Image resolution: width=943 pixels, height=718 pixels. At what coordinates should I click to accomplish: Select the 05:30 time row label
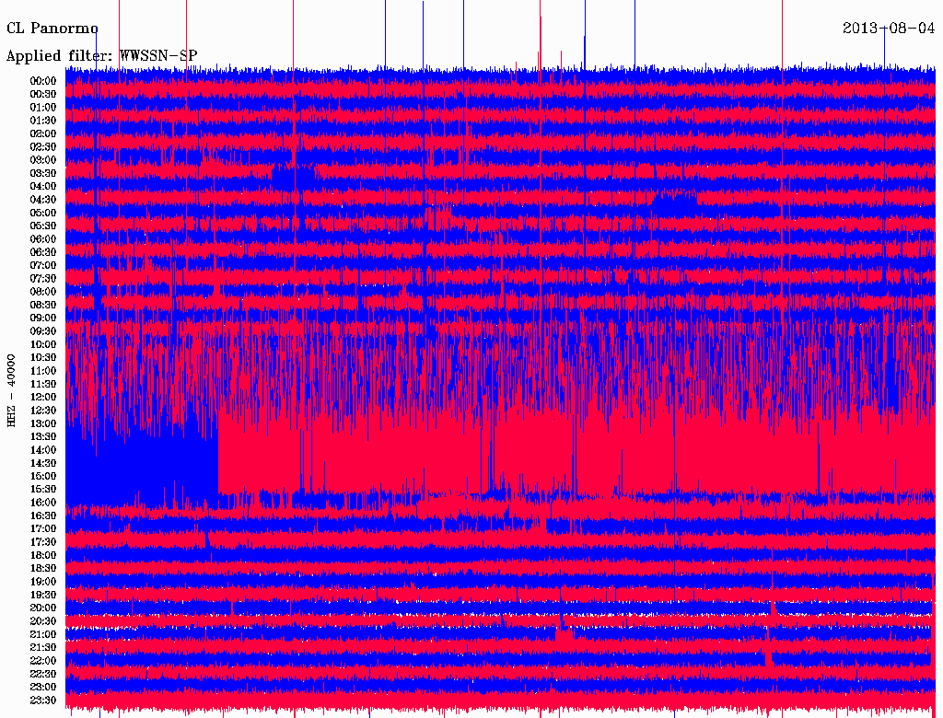[43, 226]
